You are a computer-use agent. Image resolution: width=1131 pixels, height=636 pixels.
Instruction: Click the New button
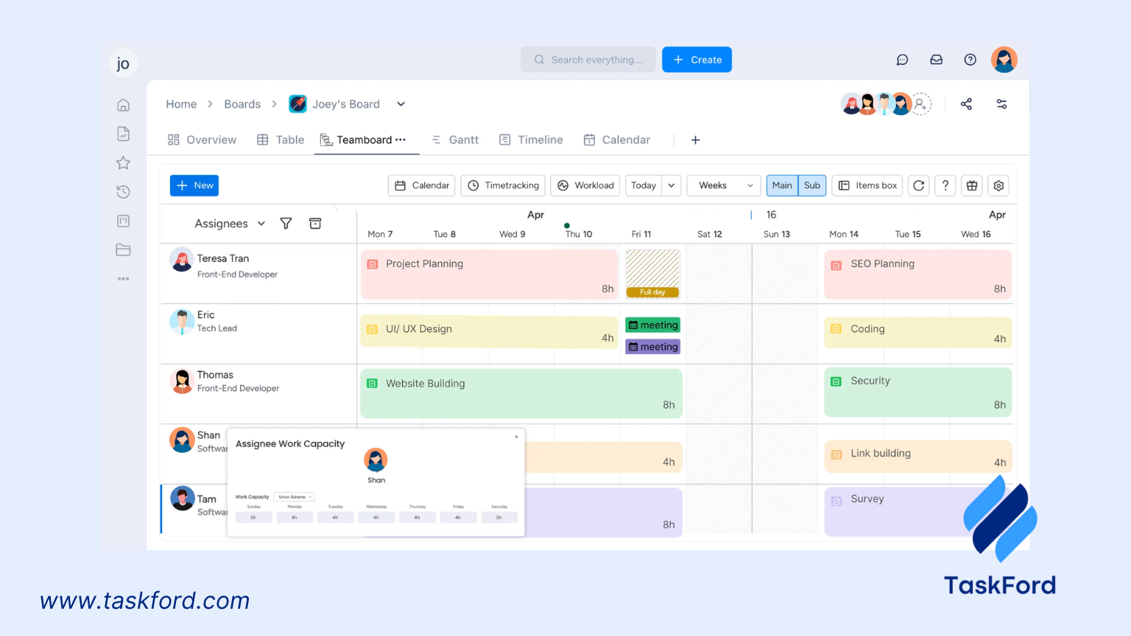[194, 185]
